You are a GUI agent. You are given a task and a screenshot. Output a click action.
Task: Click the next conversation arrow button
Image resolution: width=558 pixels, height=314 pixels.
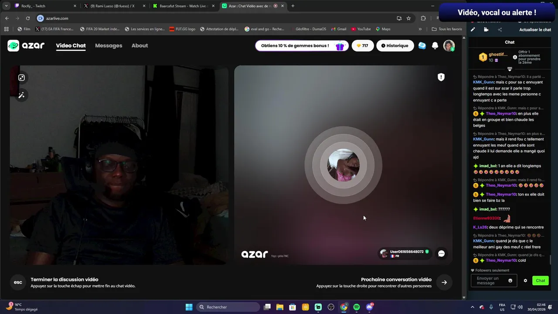tap(444, 282)
